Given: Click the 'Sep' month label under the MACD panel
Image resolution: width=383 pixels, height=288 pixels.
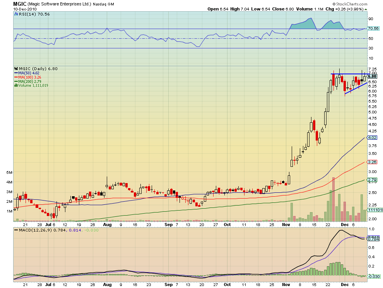Looking at the screenshot, I should coord(169,285).
